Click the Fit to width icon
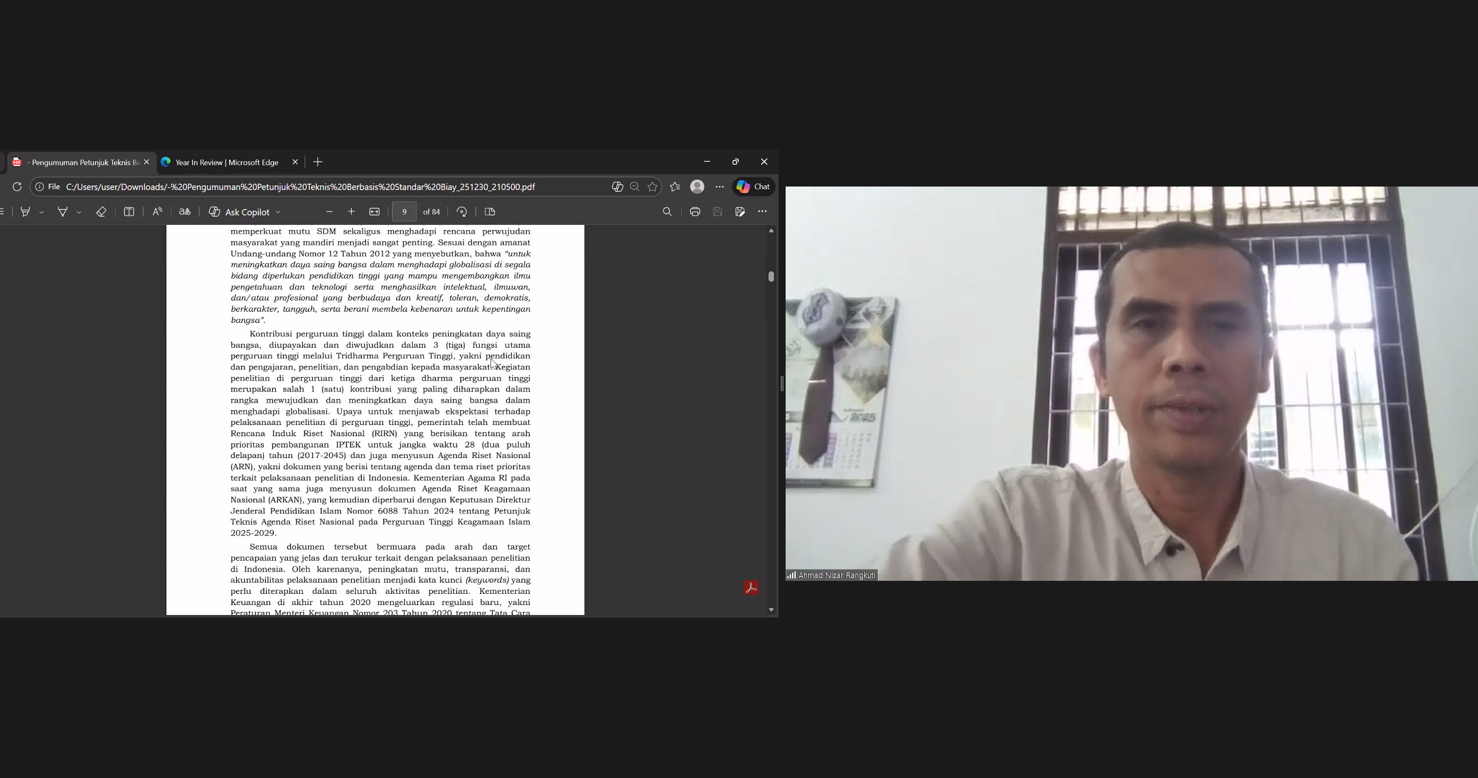 pos(374,212)
